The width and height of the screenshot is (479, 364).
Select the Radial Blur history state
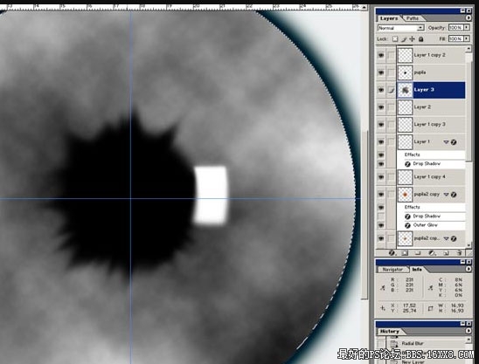[413, 344]
